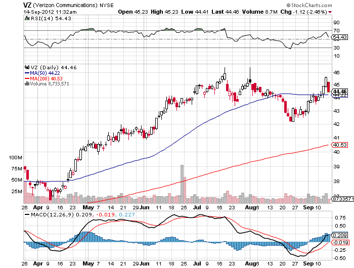Click the 100M volume axis label
The height and width of the screenshot is (268, 354).
tap(15, 157)
